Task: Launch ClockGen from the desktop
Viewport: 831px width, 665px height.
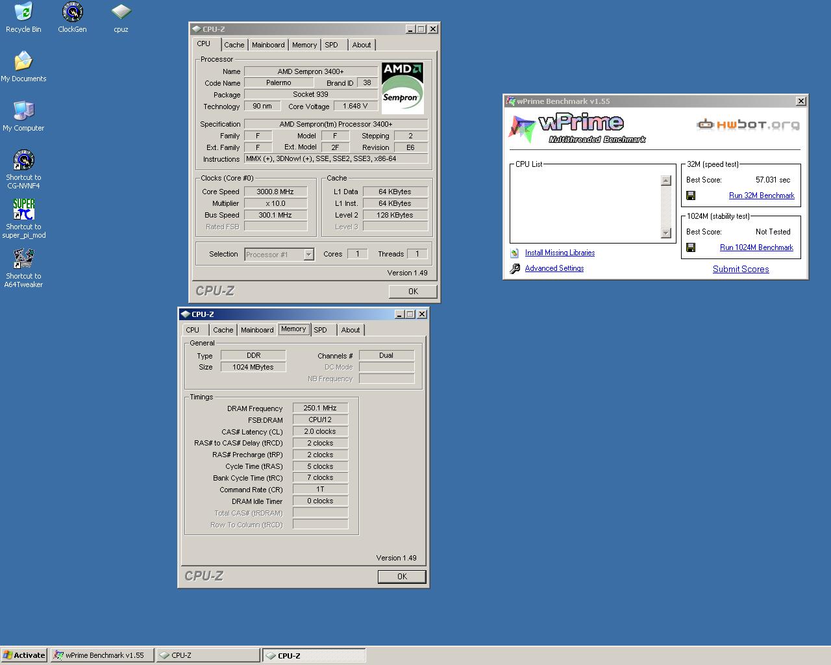Action: coord(72,12)
